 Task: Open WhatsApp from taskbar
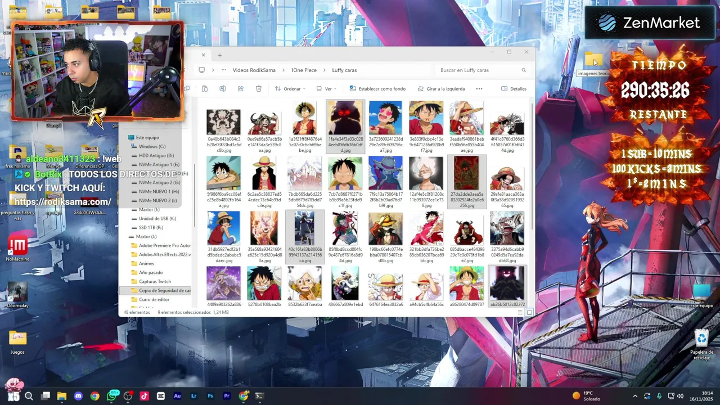(x=111, y=396)
